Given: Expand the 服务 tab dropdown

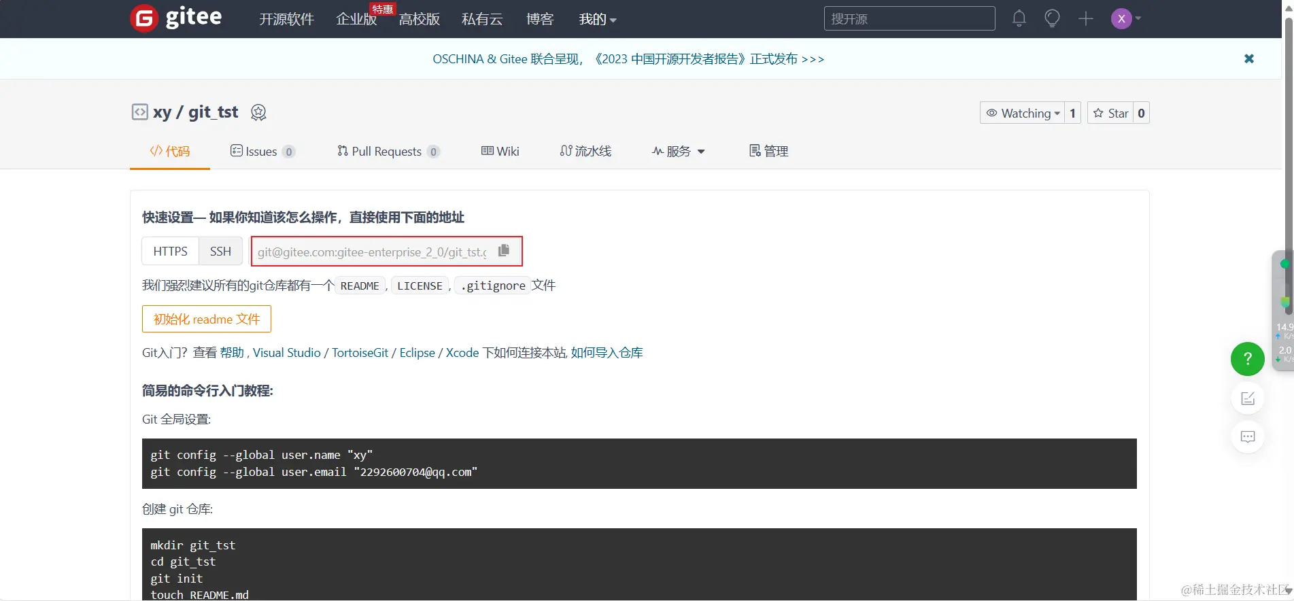Looking at the screenshot, I should (x=679, y=151).
